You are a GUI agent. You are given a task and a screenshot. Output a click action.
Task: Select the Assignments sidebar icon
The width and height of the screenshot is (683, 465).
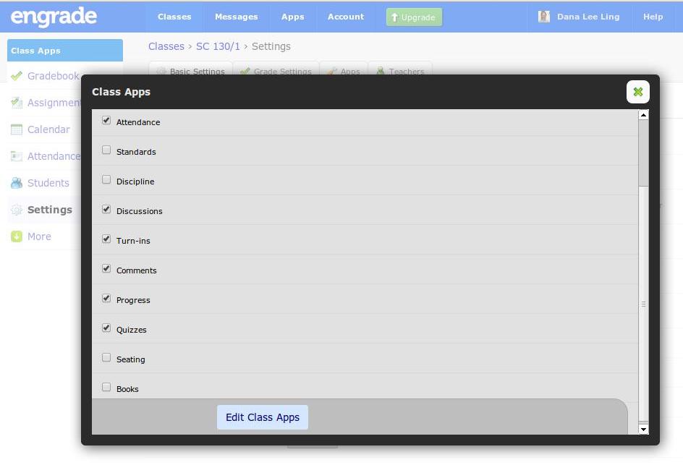(17, 103)
